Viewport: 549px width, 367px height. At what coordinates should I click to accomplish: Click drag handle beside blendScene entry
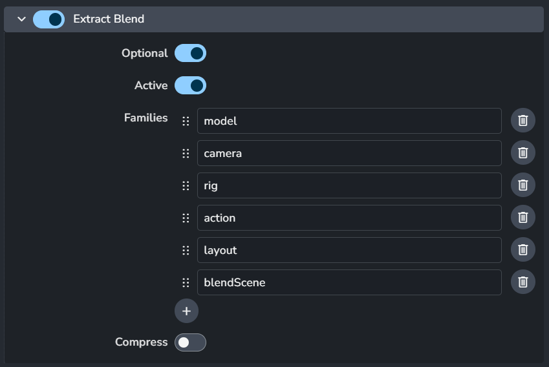186,282
